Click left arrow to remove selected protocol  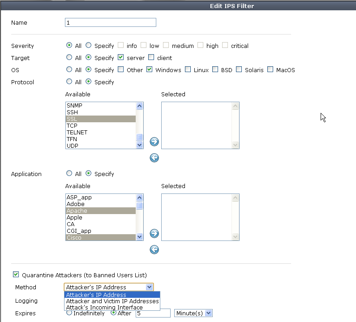154,158
